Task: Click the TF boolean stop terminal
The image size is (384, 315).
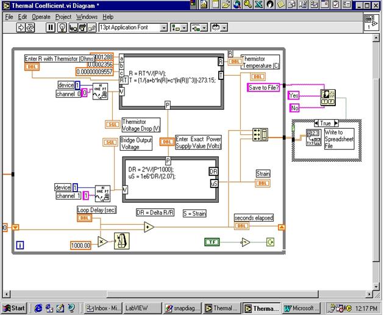Action: click(x=212, y=242)
